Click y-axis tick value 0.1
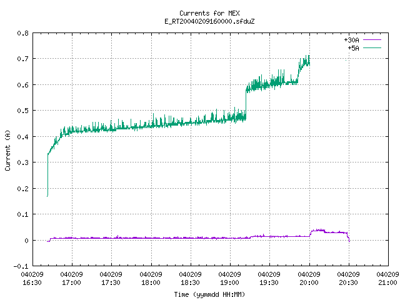 pos(22,214)
